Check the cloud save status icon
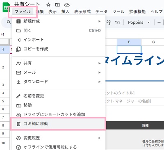Screen dimensions: 164x150 click(x=67, y=5)
